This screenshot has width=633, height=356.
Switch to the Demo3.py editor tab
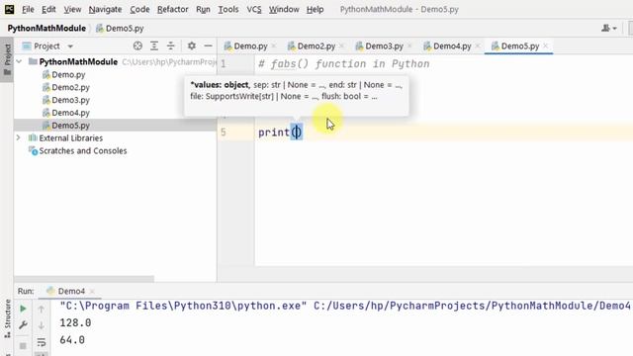coord(384,46)
